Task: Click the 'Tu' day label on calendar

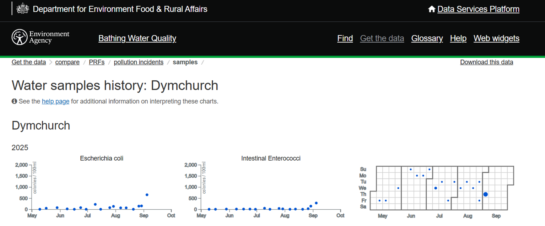Action: [363, 182]
